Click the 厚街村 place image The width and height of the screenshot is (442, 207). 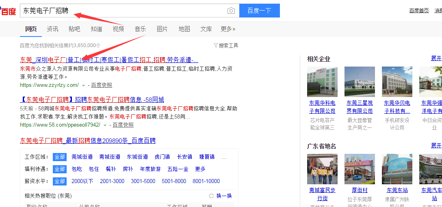tap(360, 169)
